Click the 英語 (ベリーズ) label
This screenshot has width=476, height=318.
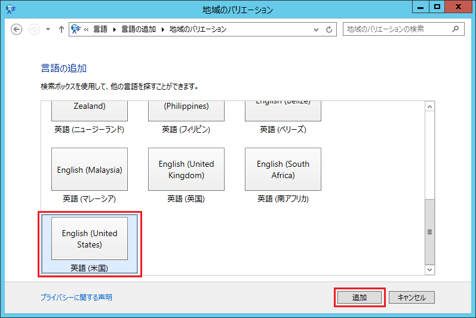click(283, 130)
